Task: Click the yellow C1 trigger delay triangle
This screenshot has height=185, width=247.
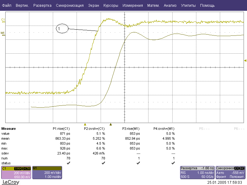Action: coord(86,125)
